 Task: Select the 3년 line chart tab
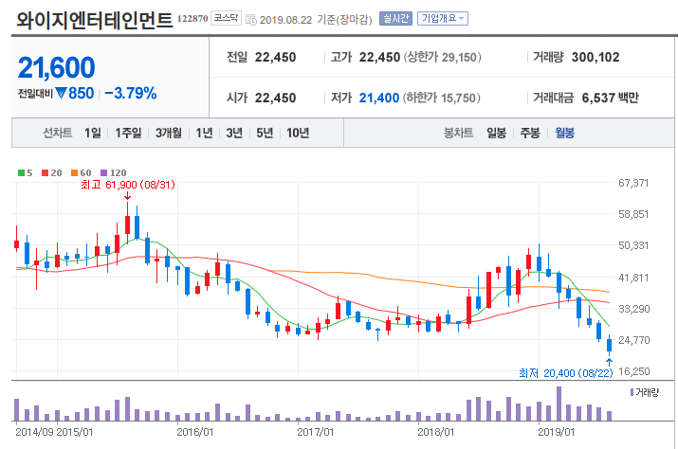click(x=234, y=134)
